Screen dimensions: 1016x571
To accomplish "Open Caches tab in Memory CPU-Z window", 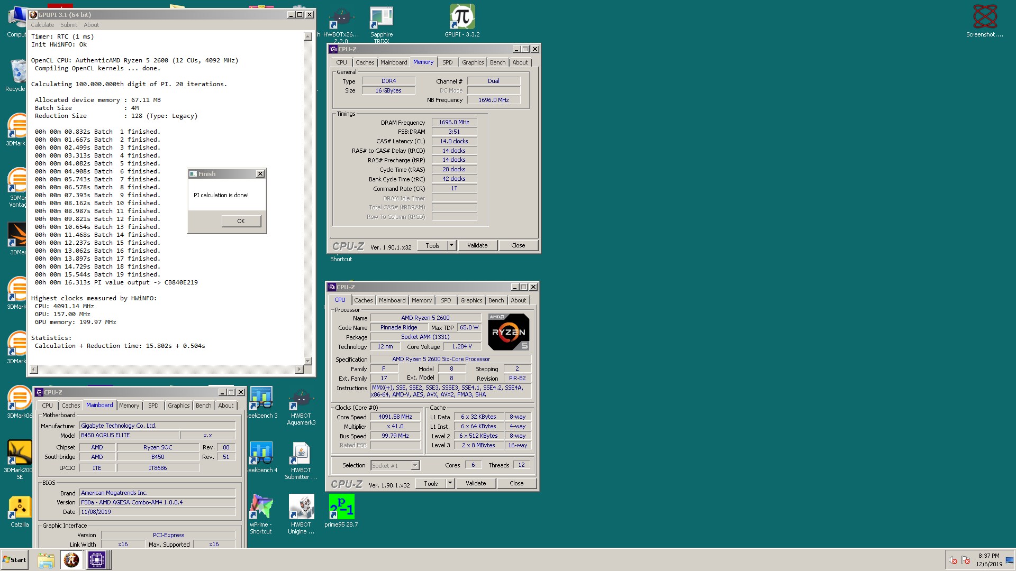I will (x=365, y=62).
